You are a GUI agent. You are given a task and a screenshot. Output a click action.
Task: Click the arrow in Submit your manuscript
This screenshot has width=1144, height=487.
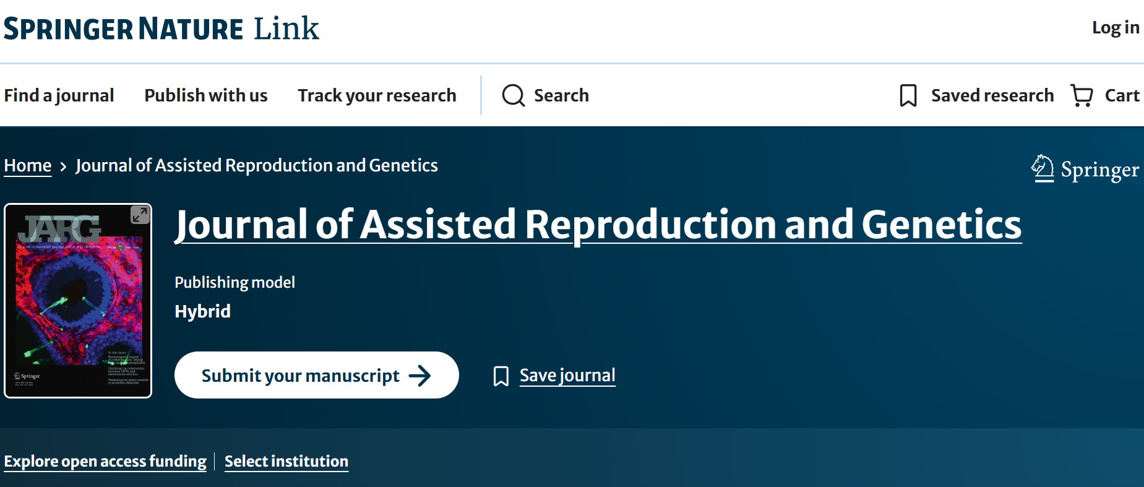420,376
